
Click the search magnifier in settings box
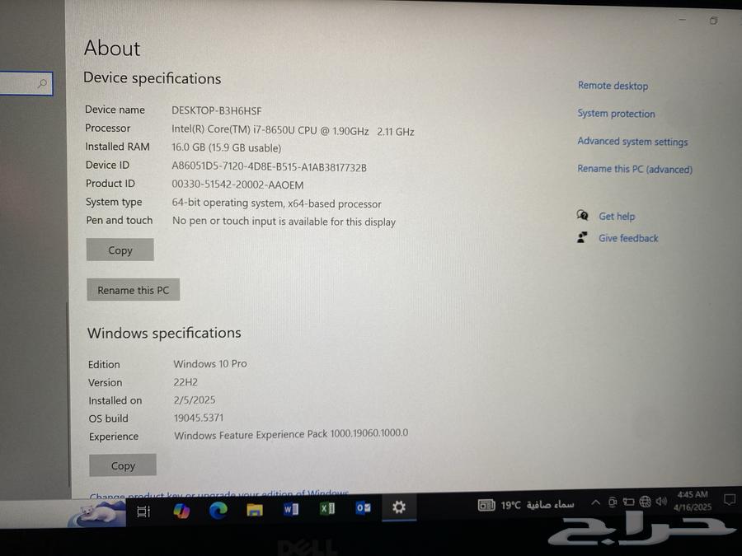click(43, 84)
